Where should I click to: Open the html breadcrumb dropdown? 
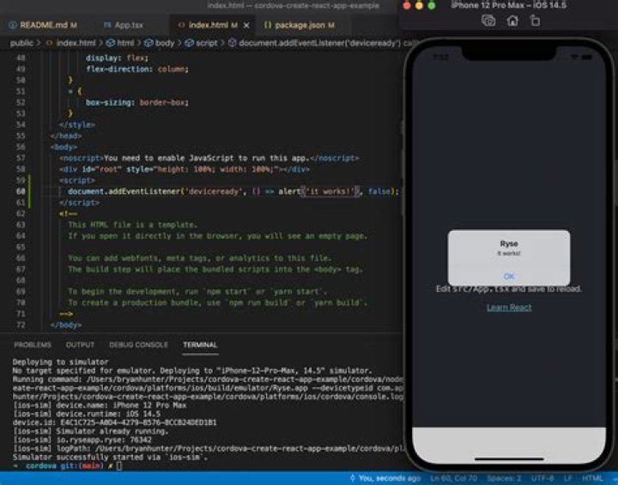pos(120,43)
